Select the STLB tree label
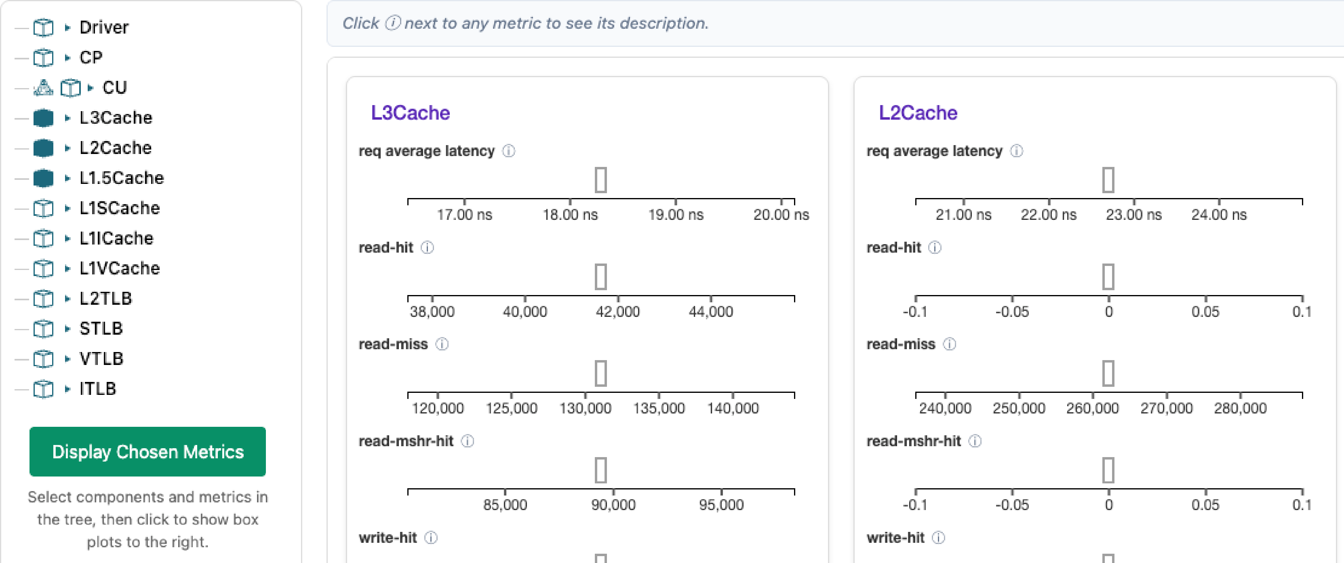Viewport: 1344px width, 563px height. pos(101,328)
